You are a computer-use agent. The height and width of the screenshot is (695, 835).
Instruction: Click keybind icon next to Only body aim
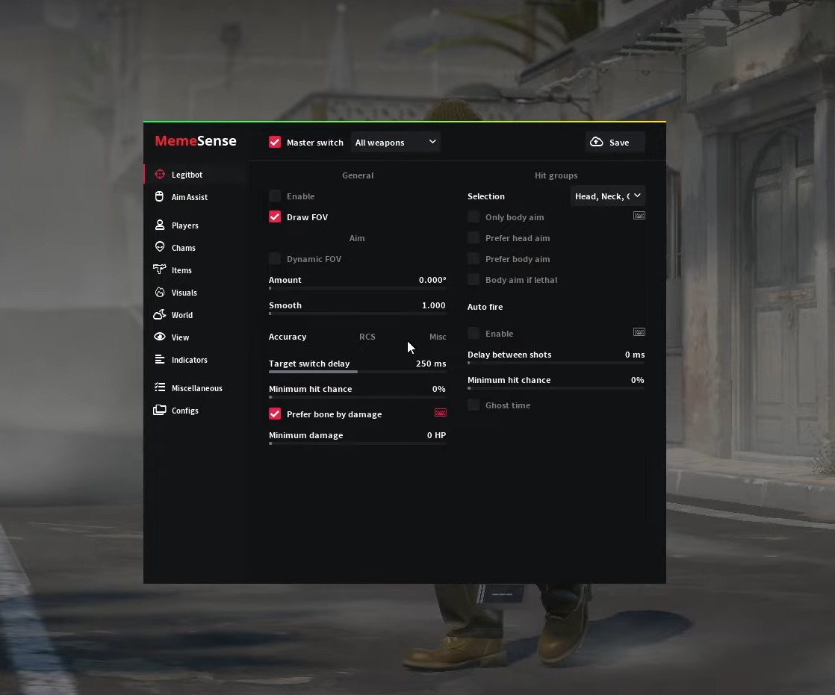639,216
